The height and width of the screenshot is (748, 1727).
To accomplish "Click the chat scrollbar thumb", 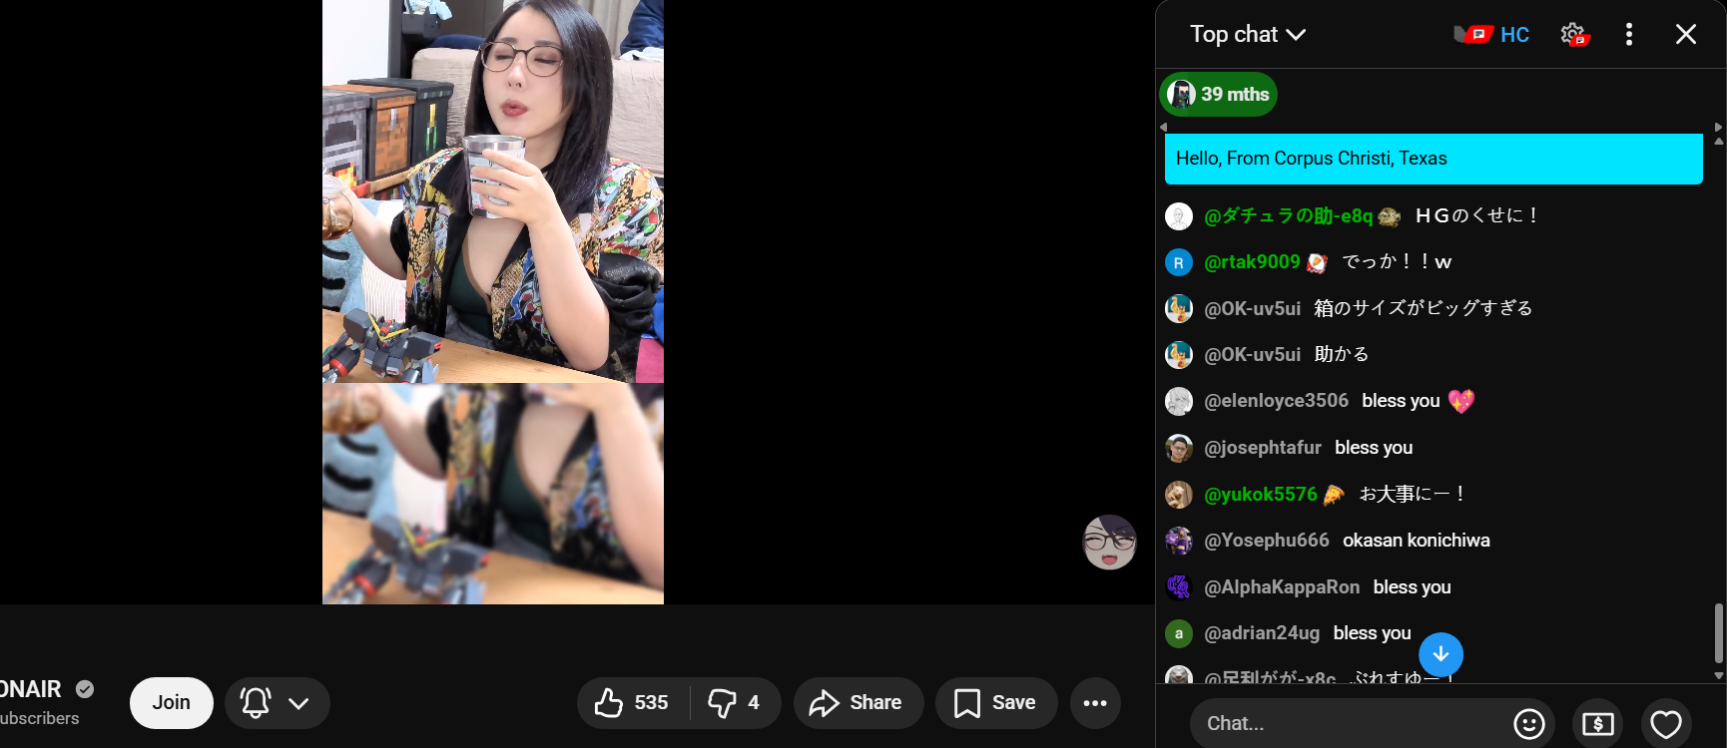I will (1718, 632).
